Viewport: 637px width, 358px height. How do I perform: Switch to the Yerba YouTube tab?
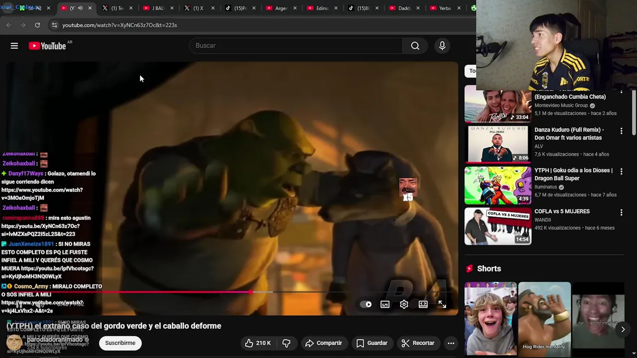coord(445,8)
